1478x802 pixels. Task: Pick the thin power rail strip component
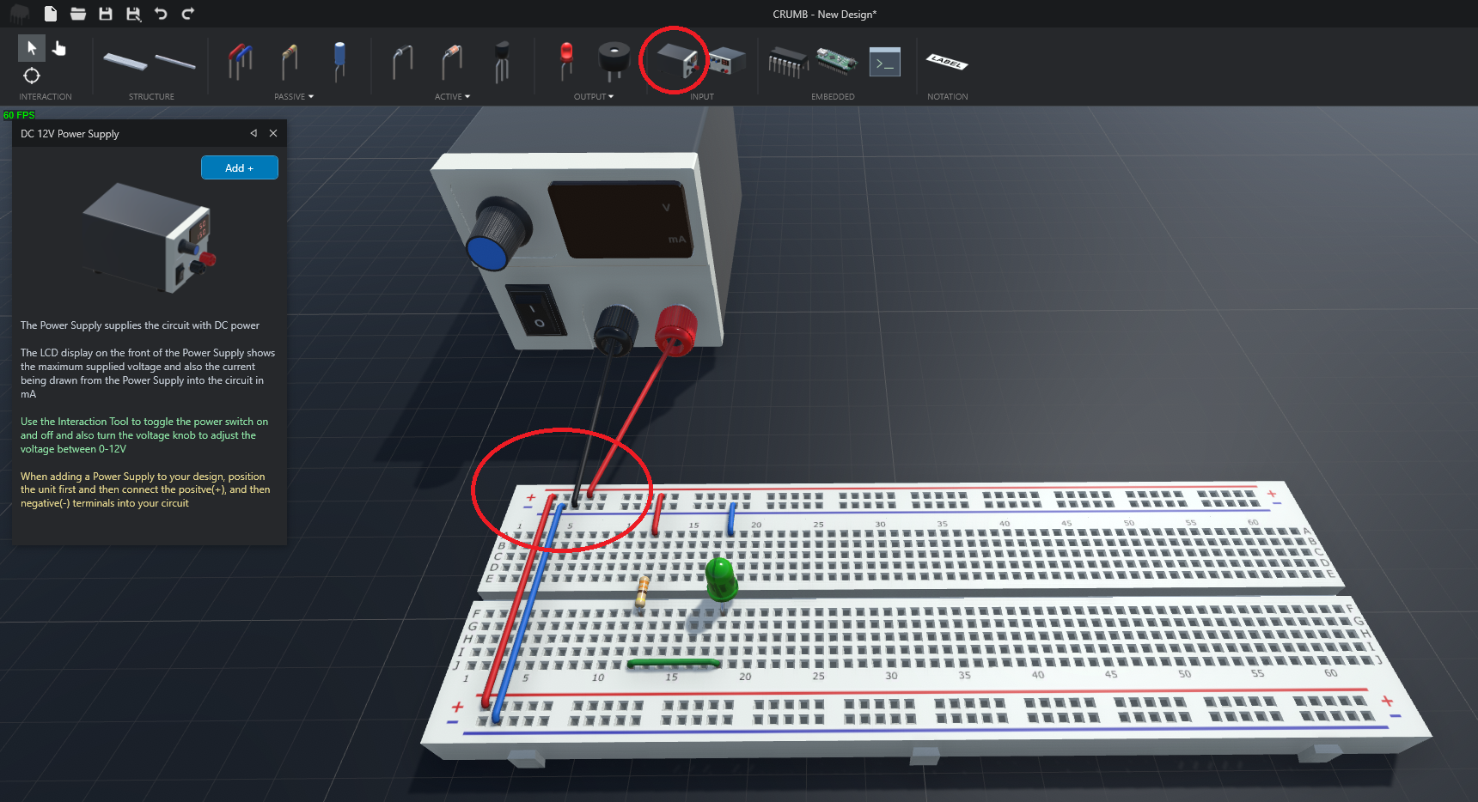[175, 61]
